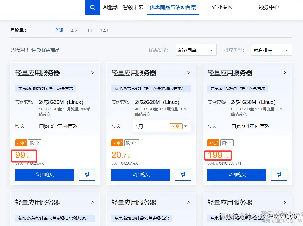Screen dimensions: 303x226
Task: Open the 排序类型 综合排序 dropdown
Action: 271,50
